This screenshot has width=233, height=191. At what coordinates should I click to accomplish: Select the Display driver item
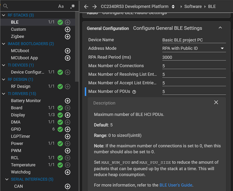pos(18,115)
